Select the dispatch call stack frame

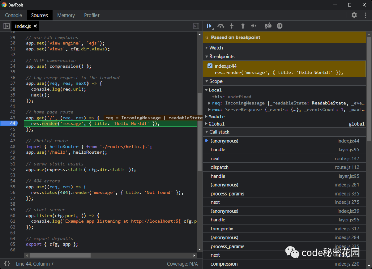click(220, 167)
